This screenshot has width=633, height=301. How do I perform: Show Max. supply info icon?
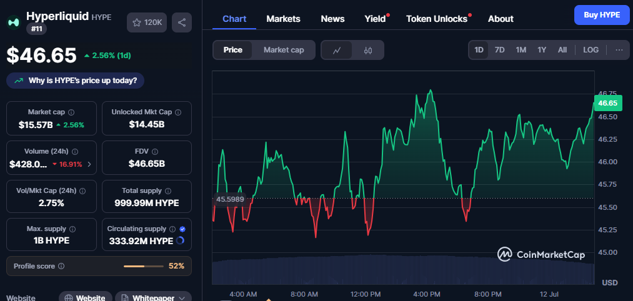(x=72, y=229)
